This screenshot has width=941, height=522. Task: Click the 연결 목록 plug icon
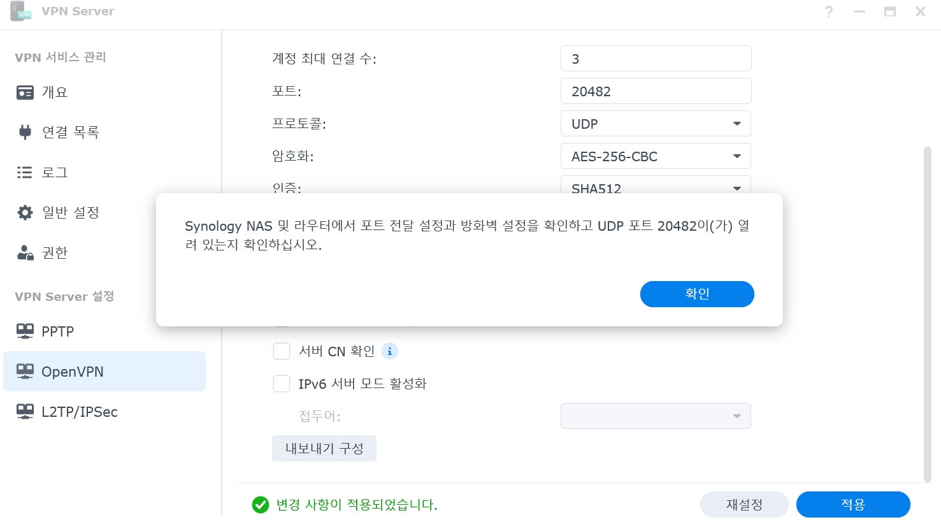pos(25,132)
